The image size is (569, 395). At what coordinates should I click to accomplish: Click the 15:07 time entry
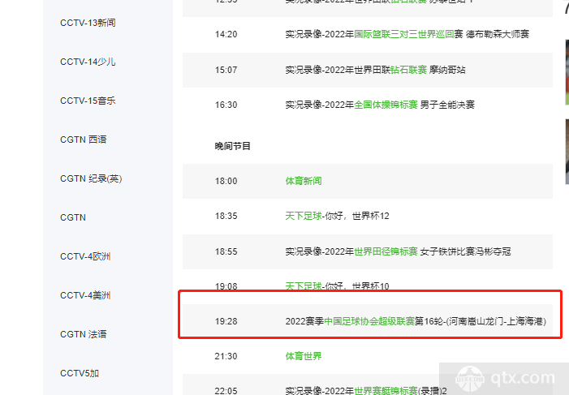coord(226,70)
